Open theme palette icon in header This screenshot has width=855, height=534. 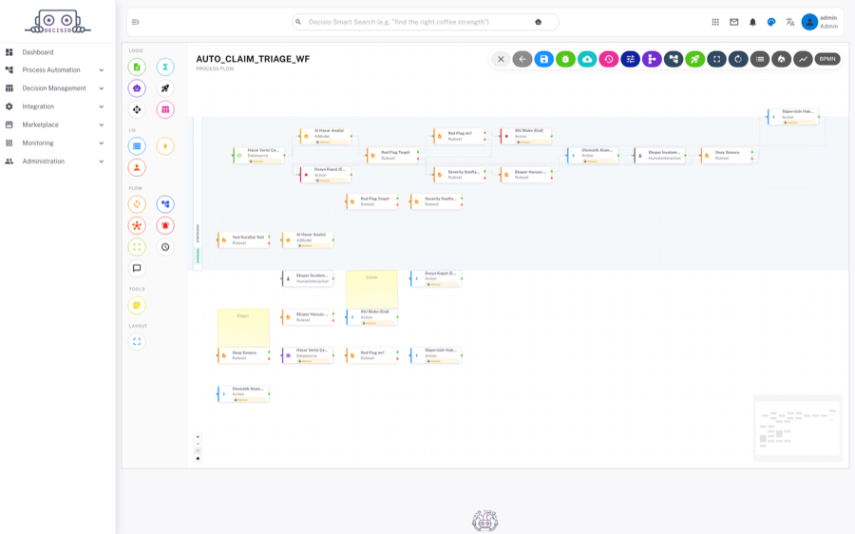pyautogui.click(x=771, y=22)
